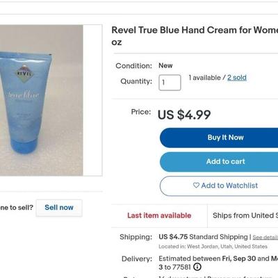
Task: Add the hand cream to cart
Action: pyautogui.click(x=219, y=162)
